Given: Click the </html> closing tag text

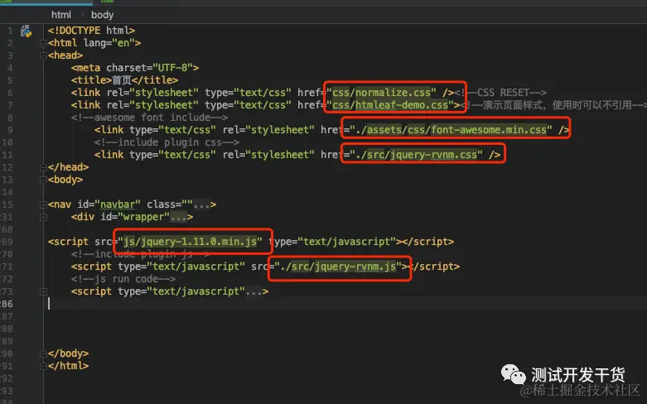Looking at the screenshot, I should (68, 366).
